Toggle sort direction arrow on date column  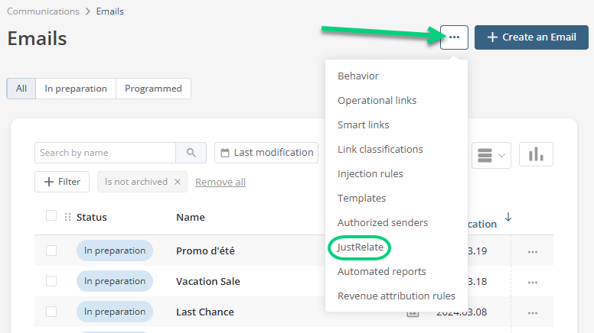(508, 217)
